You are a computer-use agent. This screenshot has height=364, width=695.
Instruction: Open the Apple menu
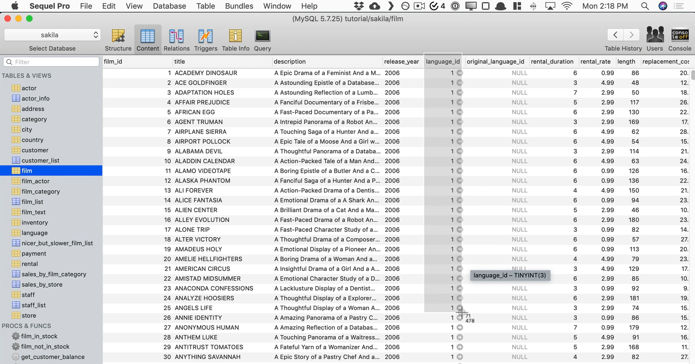14,6
